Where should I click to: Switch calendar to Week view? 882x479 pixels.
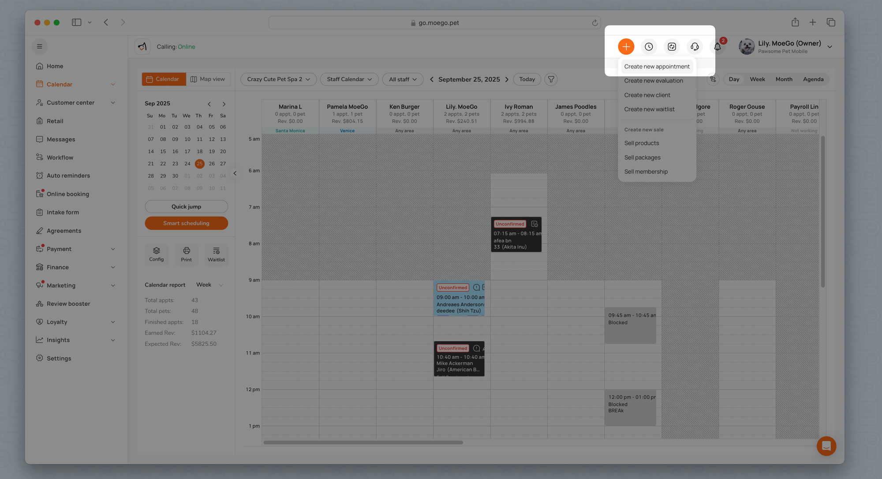[x=757, y=79]
